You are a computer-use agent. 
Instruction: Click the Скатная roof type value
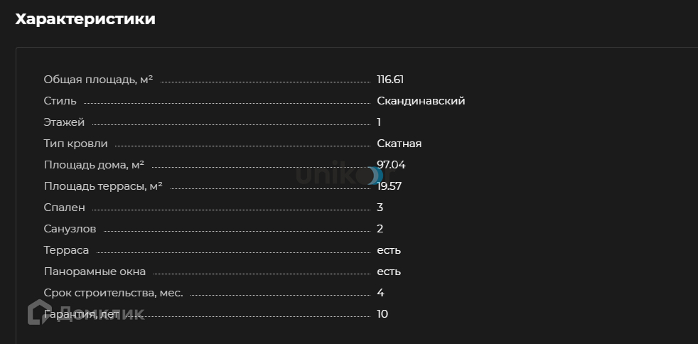click(x=399, y=144)
